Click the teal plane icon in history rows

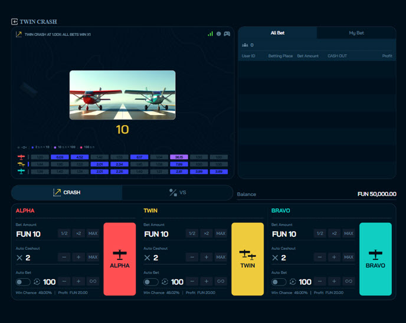(x=22, y=172)
